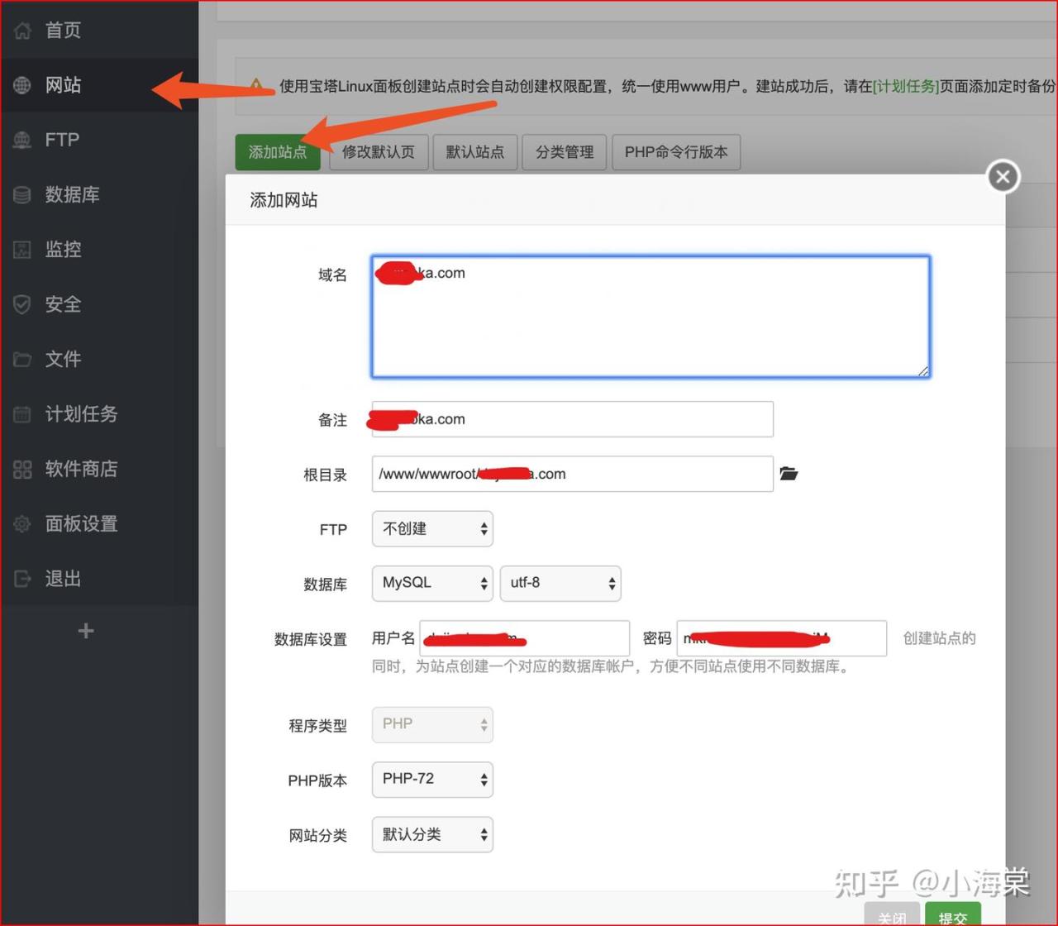This screenshot has width=1058, height=926.
Task: Click the shield icon for 安全
Action: pyautogui.click(x=22, y=304)
